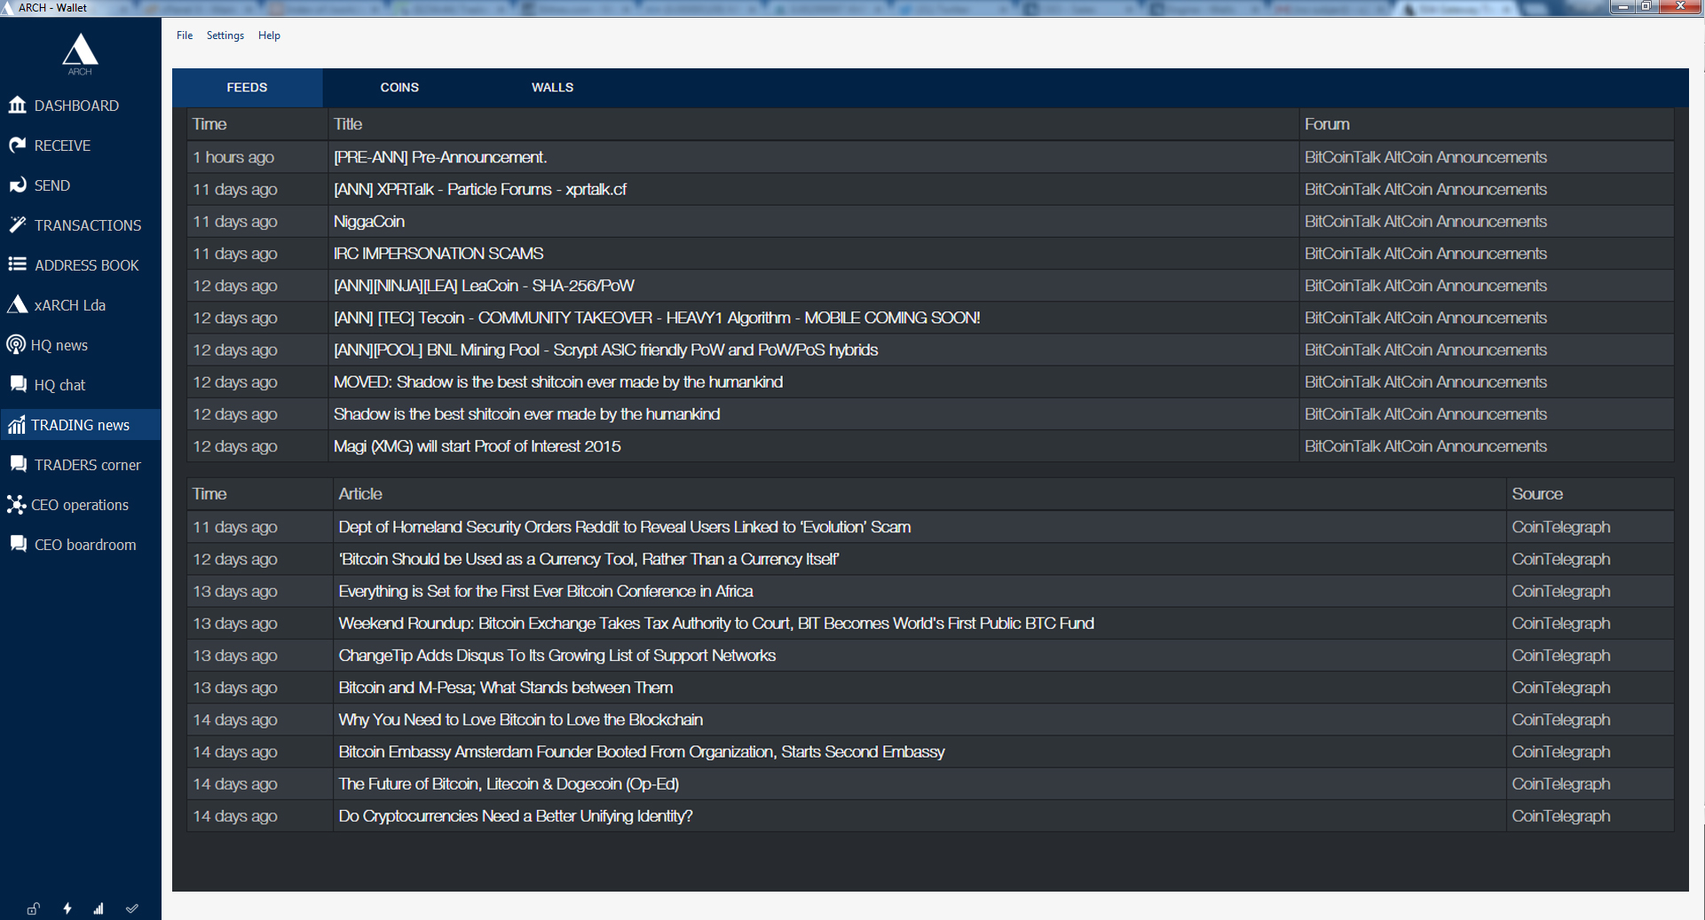Open HQ chat via its speech bubble icon

pyautogui.click(x=18, y=384)
